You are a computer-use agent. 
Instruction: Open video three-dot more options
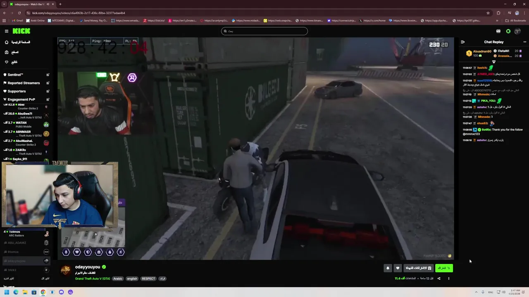pyautogui.click(x=448, y=278)
